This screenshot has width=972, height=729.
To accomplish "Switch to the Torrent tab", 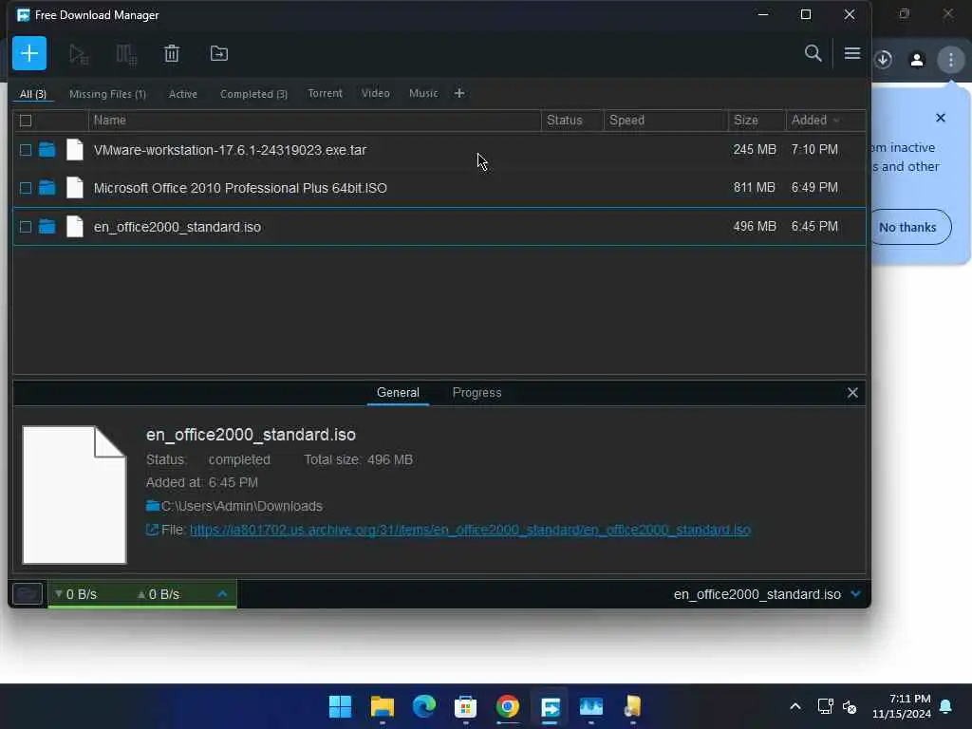I will pyautogui.click(x=325, y=93).
